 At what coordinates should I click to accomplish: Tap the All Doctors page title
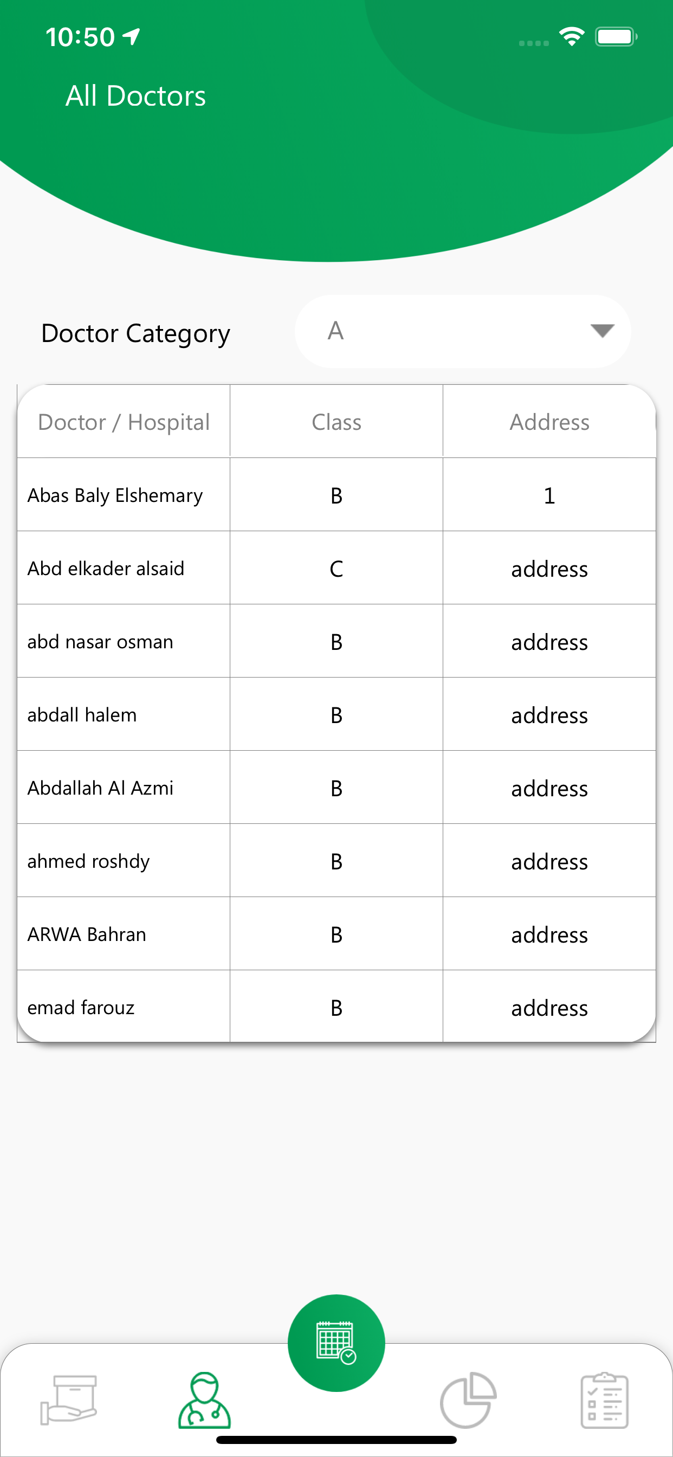(x=135, y=95)
